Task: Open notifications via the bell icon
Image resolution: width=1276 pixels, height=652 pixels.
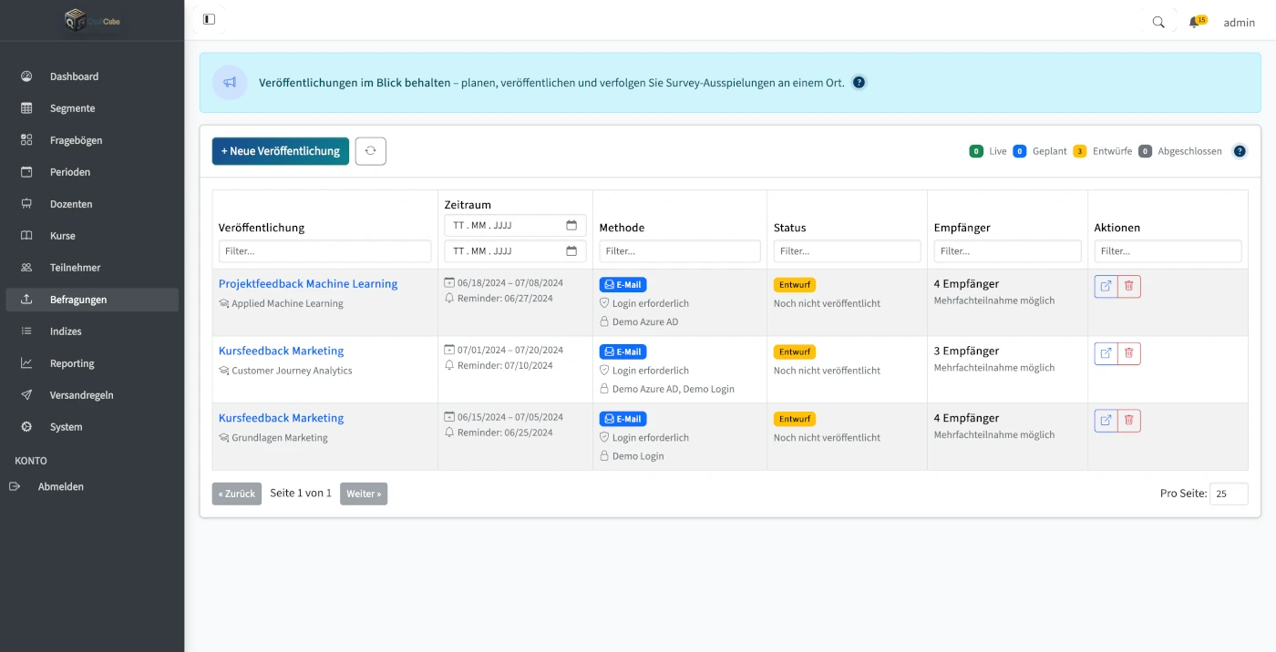Action: tap(1193, 22)
